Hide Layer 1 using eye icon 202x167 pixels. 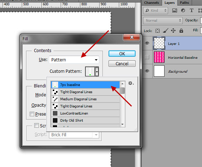tap(147, 43)
